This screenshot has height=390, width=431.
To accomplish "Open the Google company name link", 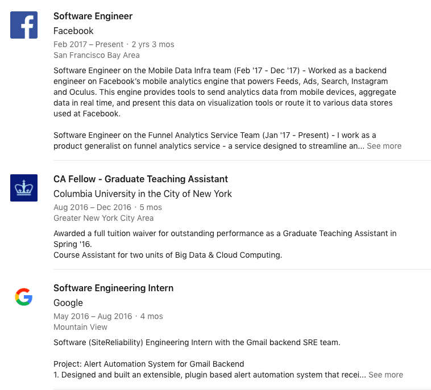I will point(68,303).
